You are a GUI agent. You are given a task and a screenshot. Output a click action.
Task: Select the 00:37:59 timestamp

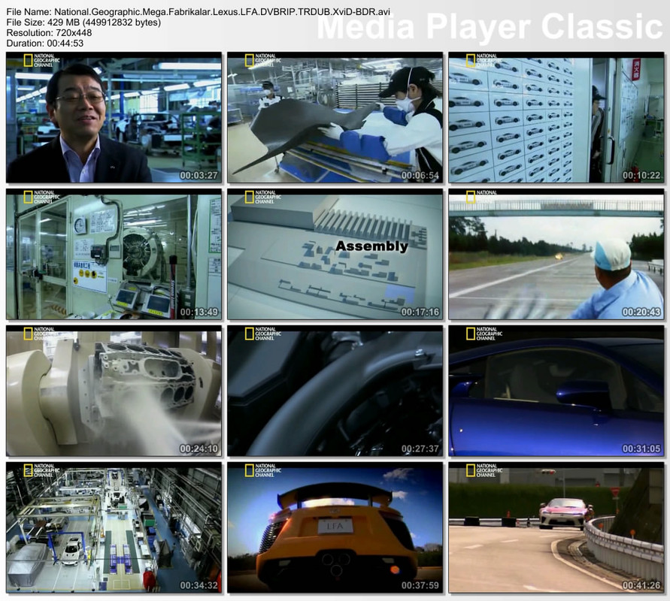[420, 585]
